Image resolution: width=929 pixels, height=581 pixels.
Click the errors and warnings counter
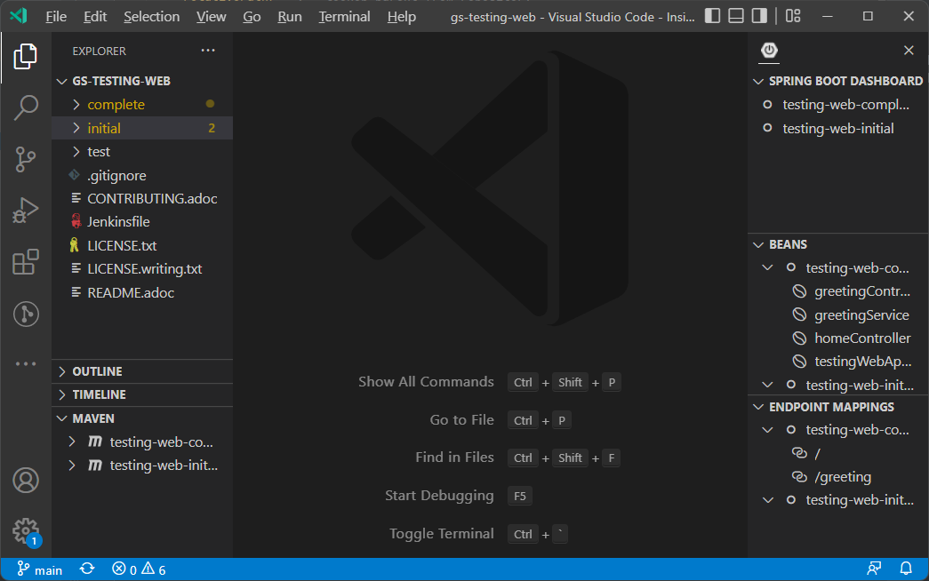point(137,569)
